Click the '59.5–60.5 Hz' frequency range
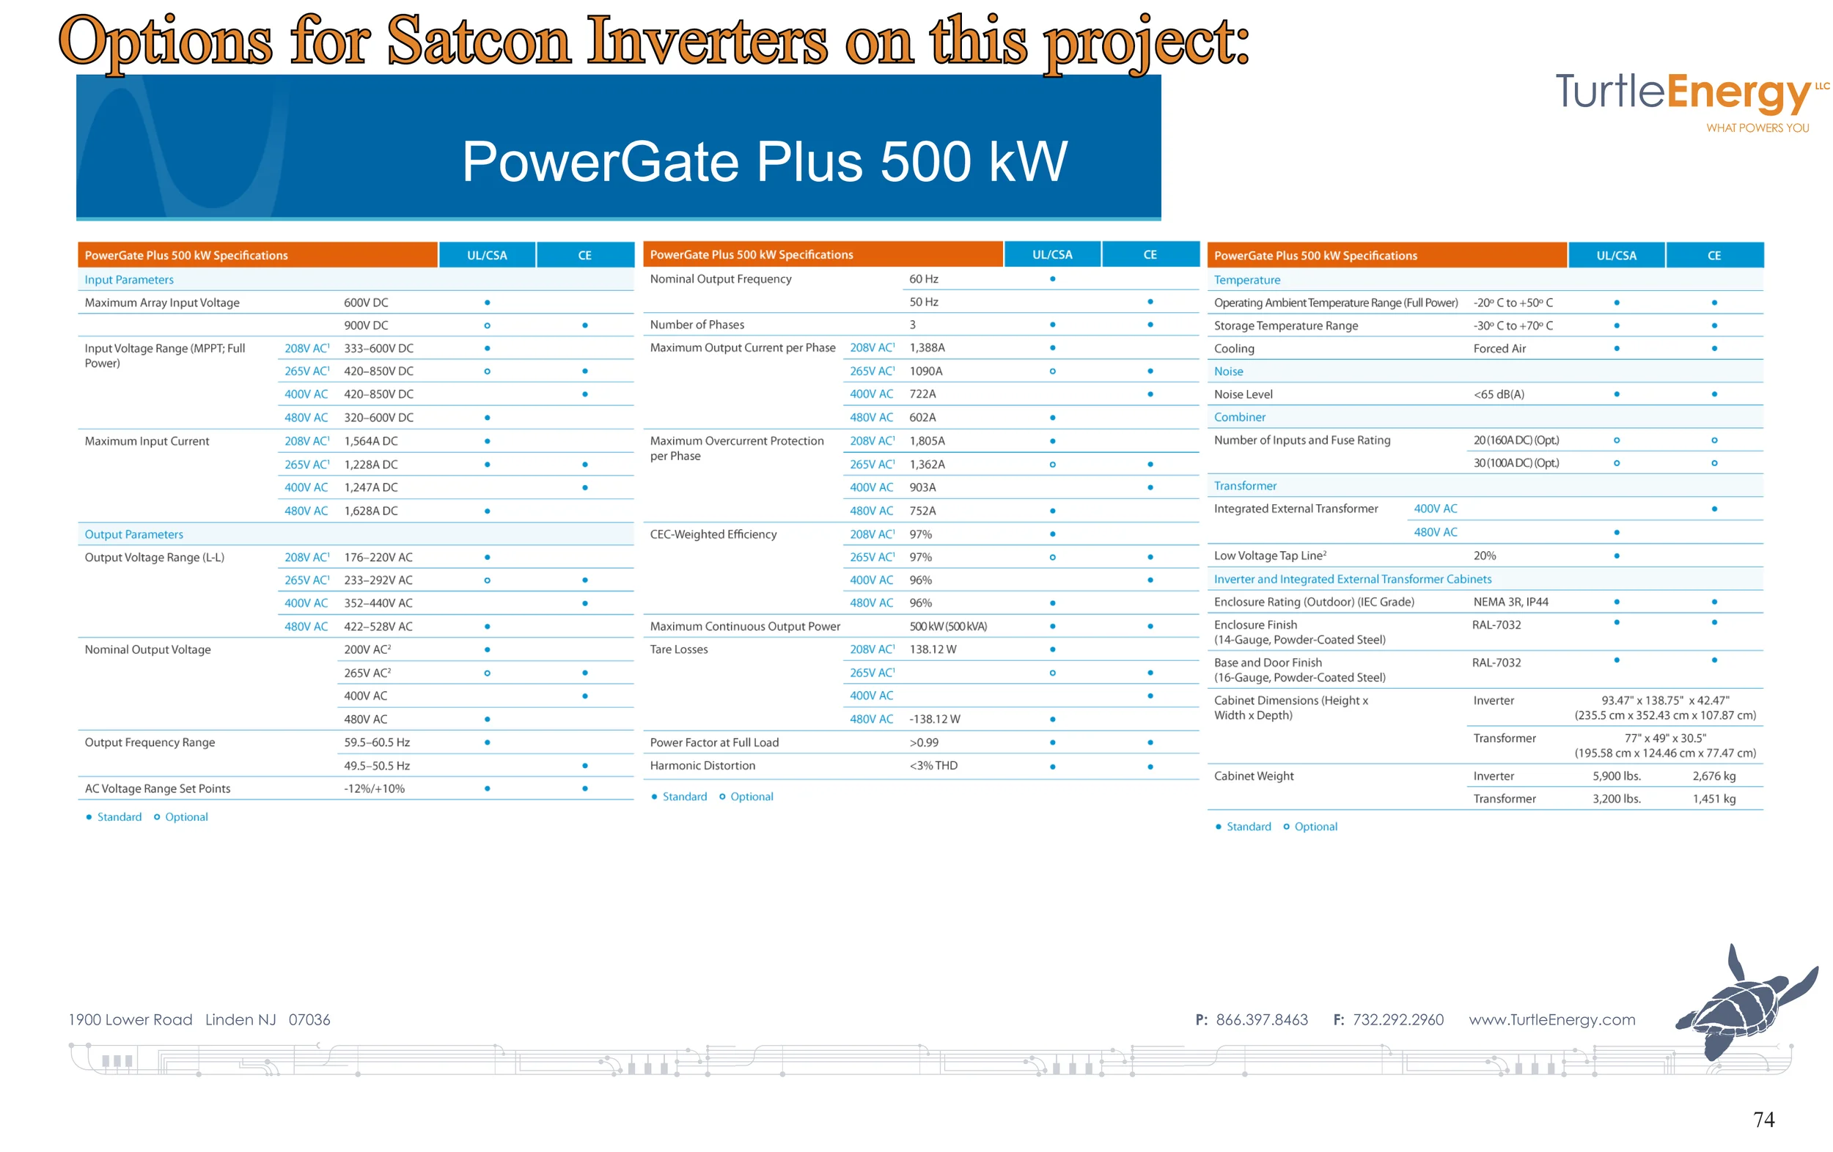The height and width of the screenshot is (1152, 1833). click(x=376, y=742)
